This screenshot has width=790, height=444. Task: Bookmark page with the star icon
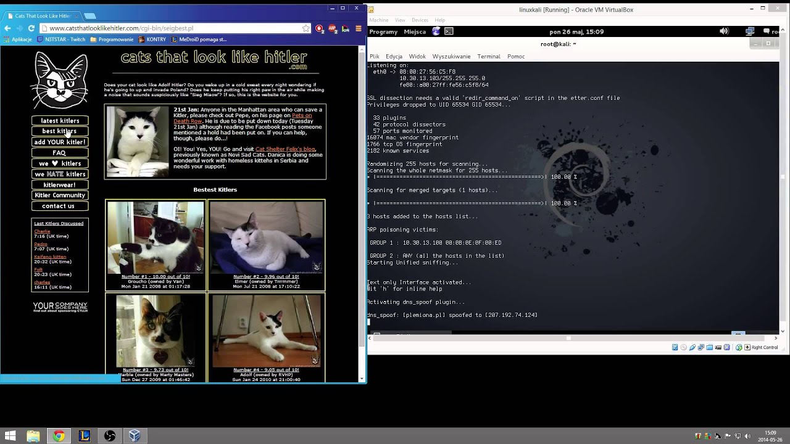pos(306,28)
